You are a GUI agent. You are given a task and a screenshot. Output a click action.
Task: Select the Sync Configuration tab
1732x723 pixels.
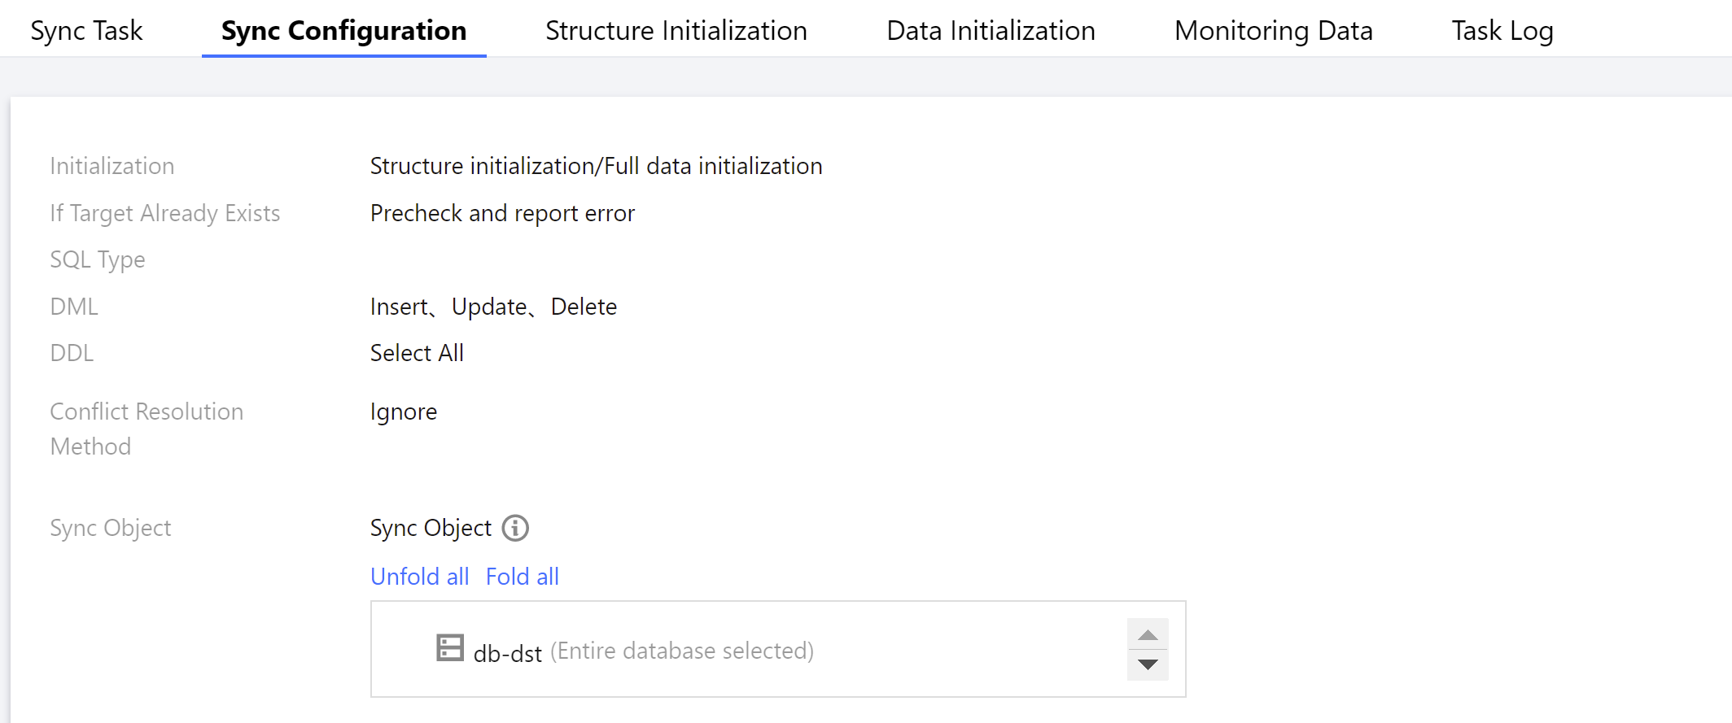click(x=343, y=31)
